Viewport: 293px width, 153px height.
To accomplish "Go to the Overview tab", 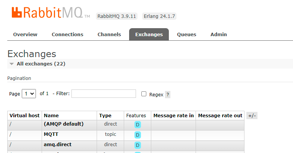I will point(25,34).
